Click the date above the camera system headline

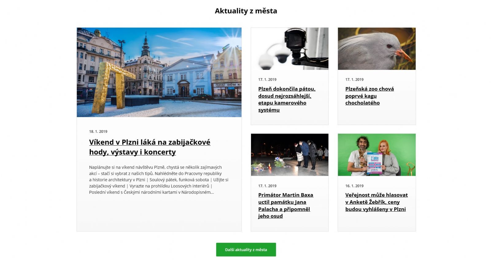tap(267, 79)
